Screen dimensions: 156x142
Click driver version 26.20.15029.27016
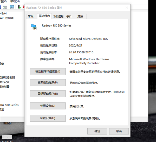81,52
